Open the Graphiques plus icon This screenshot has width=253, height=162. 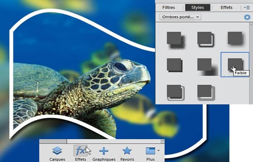(104, 151)
